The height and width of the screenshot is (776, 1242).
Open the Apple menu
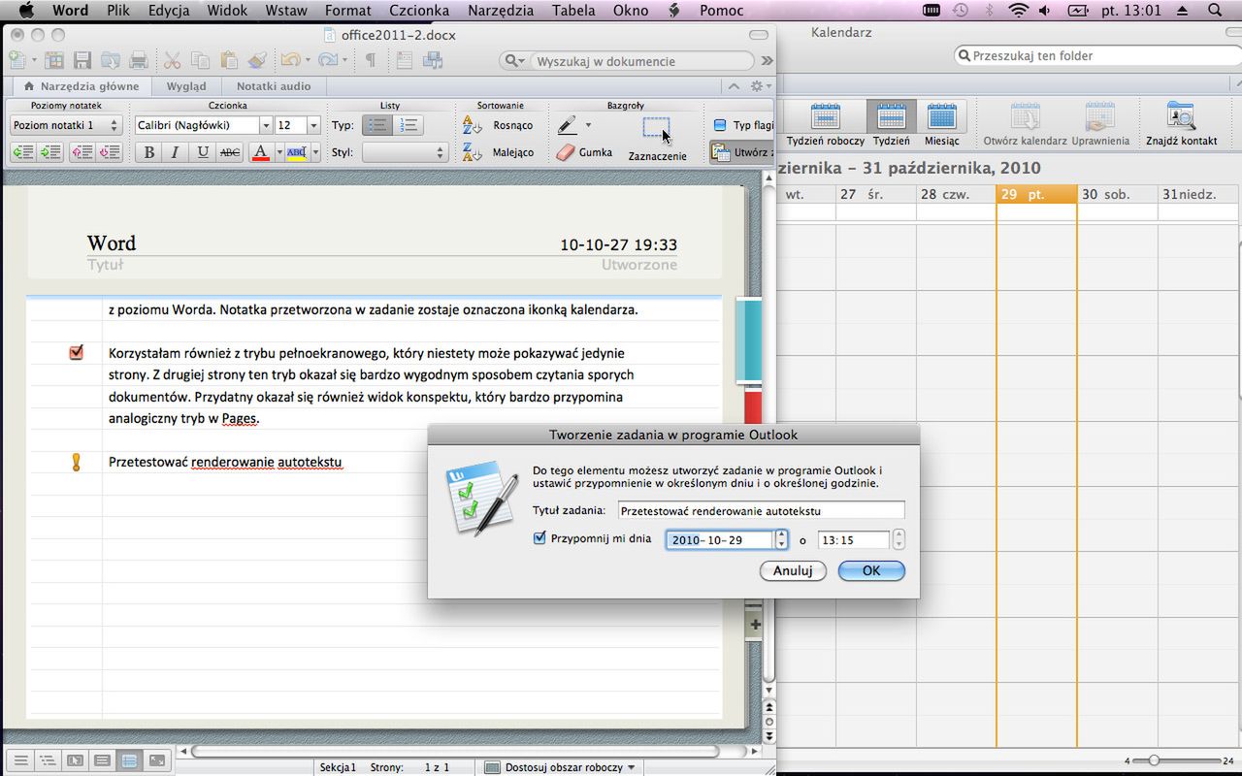pyautogui.click(x=26, y=11)
